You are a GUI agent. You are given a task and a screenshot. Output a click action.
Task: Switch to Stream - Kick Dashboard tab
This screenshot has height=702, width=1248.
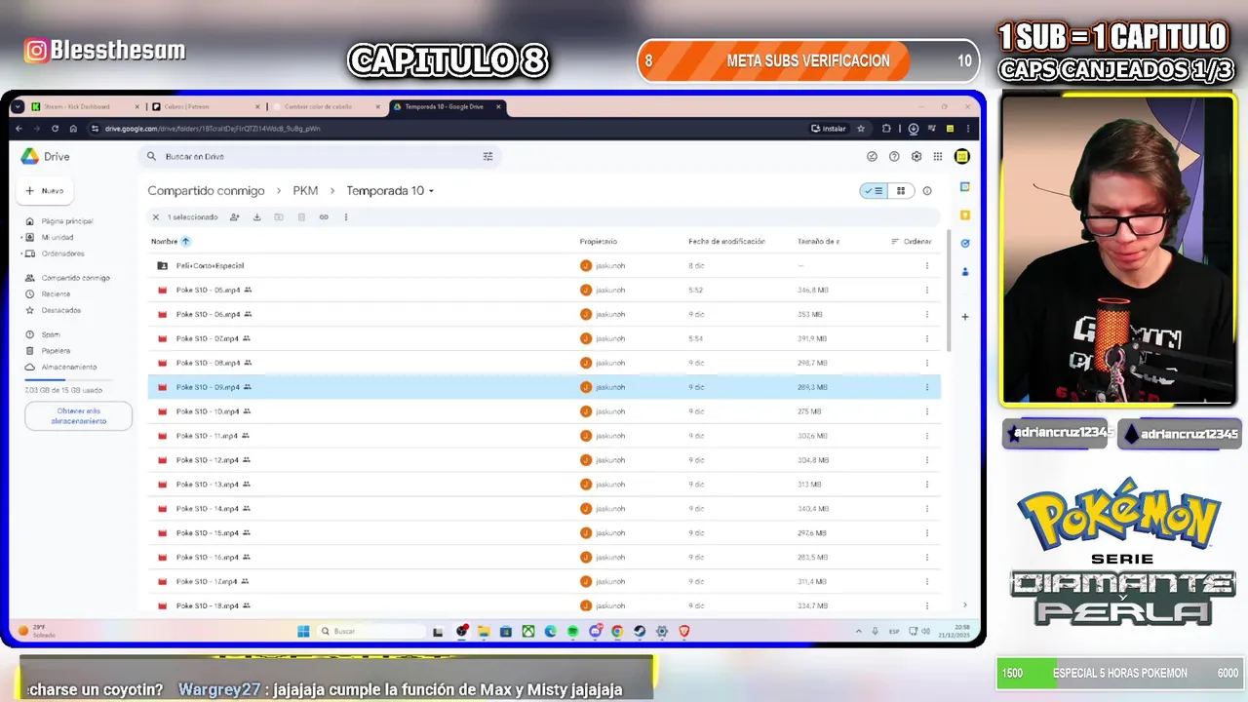(x=85, y=107)
